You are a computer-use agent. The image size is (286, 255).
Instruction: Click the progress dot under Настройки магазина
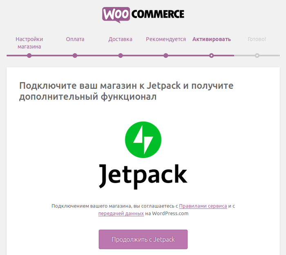29,56
